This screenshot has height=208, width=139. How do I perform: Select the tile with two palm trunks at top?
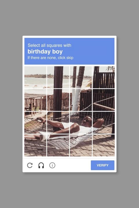point(81,77)
